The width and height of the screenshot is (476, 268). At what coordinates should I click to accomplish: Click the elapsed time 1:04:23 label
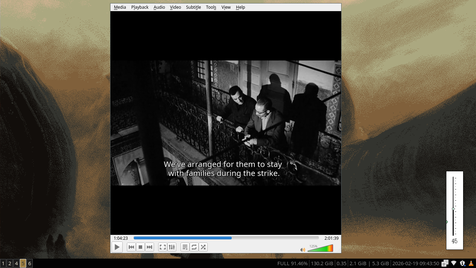tap(121, 238)
